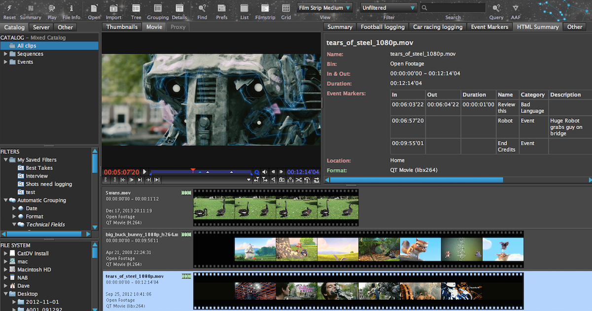
Task: Click the mark out bracket icon
Action: pyautogui.click(x=114, y=180)
